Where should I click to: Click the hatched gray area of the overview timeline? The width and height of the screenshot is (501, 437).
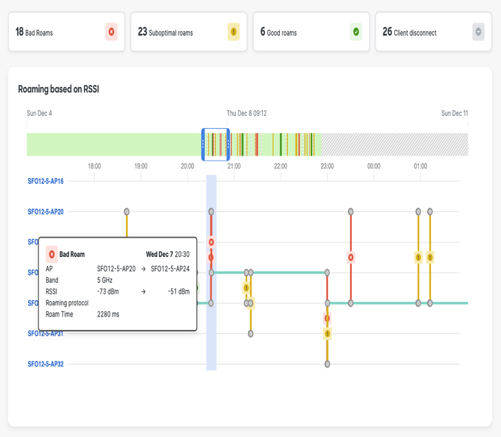tap(395, 144)
